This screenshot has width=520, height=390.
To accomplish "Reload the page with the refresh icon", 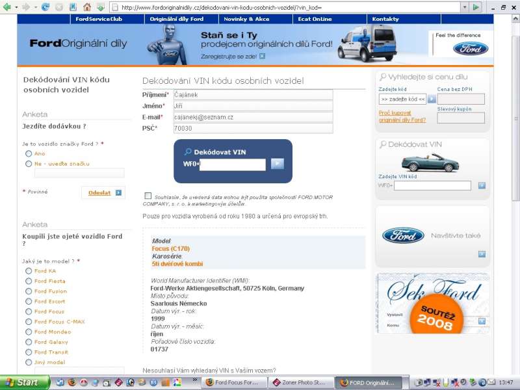I will pos(45,6).
